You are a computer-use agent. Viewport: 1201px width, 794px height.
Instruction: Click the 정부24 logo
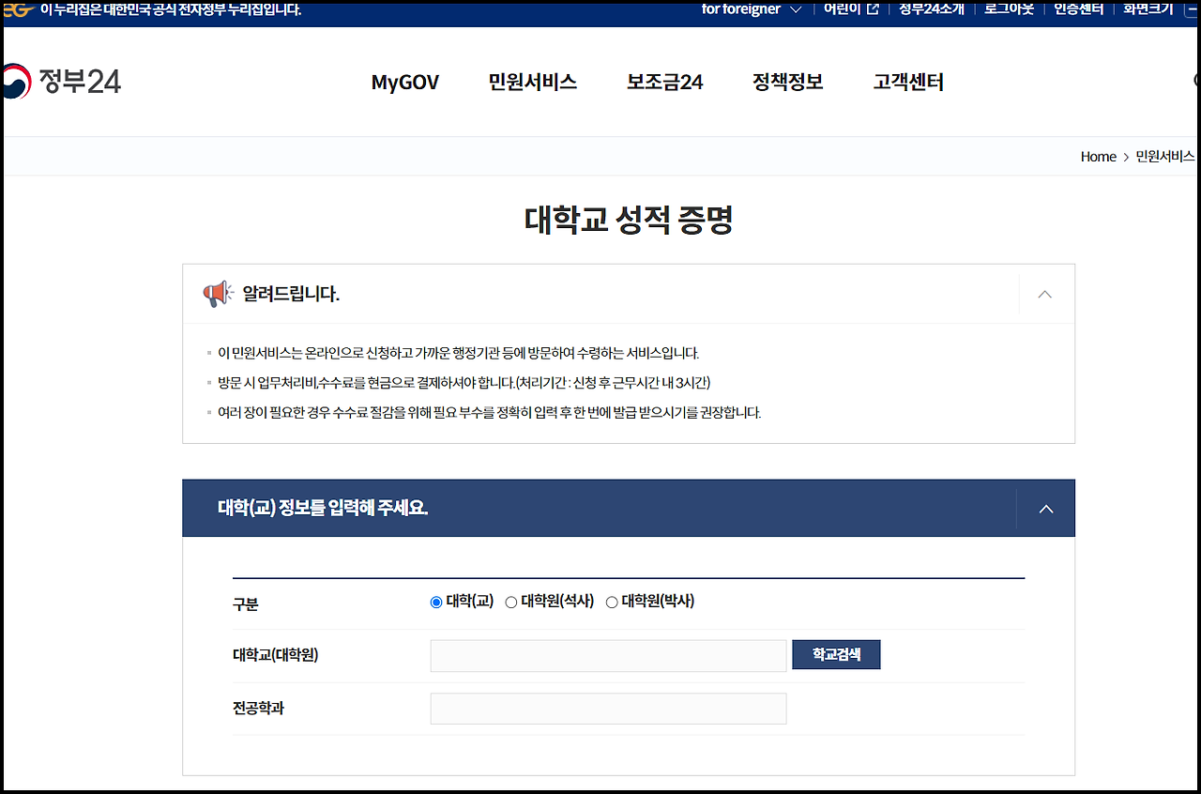pyautogui.click(x=62, y=82)
